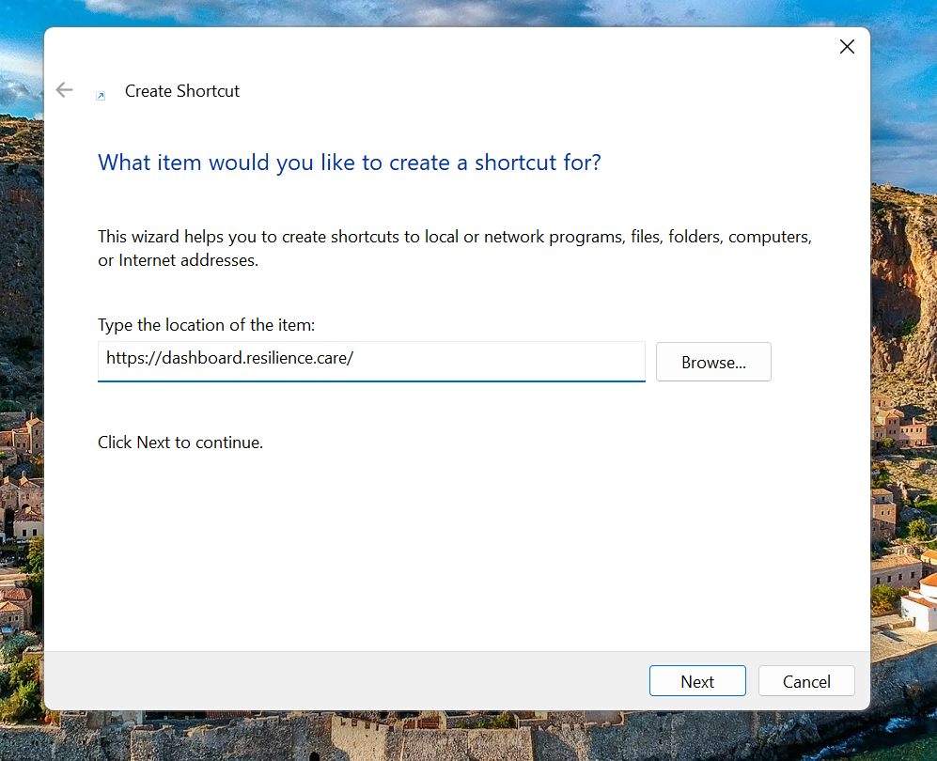
Task: Cancel the shortcut wizard
Action: point(806,681)
